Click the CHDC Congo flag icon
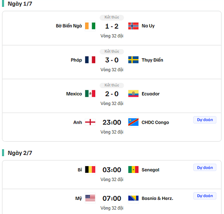The height and width of the screenshot is (214, 224). [133, 122]
